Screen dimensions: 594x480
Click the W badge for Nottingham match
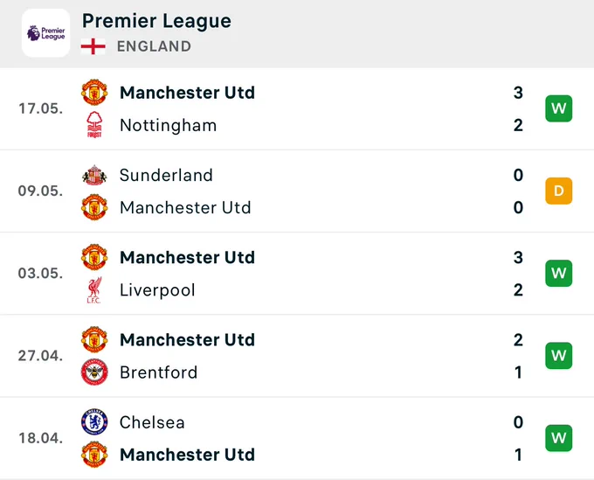tap(559, 108)
